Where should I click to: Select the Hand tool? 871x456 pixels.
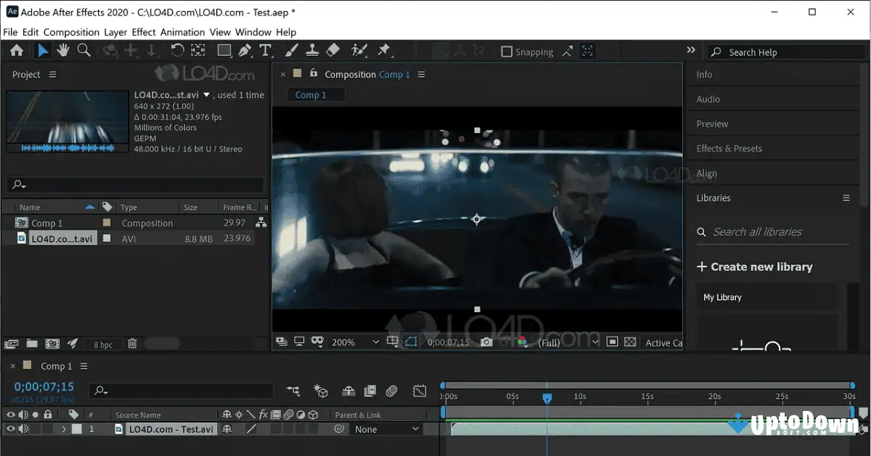(x=64, y=50)
